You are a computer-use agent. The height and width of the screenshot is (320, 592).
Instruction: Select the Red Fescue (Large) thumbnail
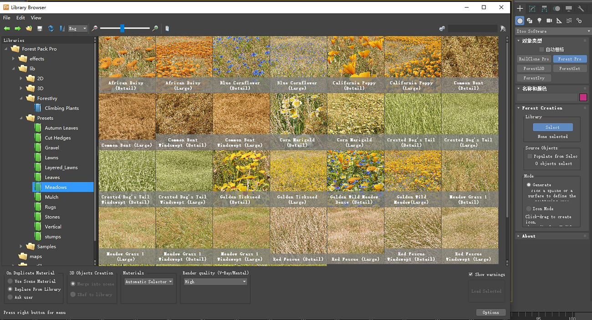coord(355,235)
